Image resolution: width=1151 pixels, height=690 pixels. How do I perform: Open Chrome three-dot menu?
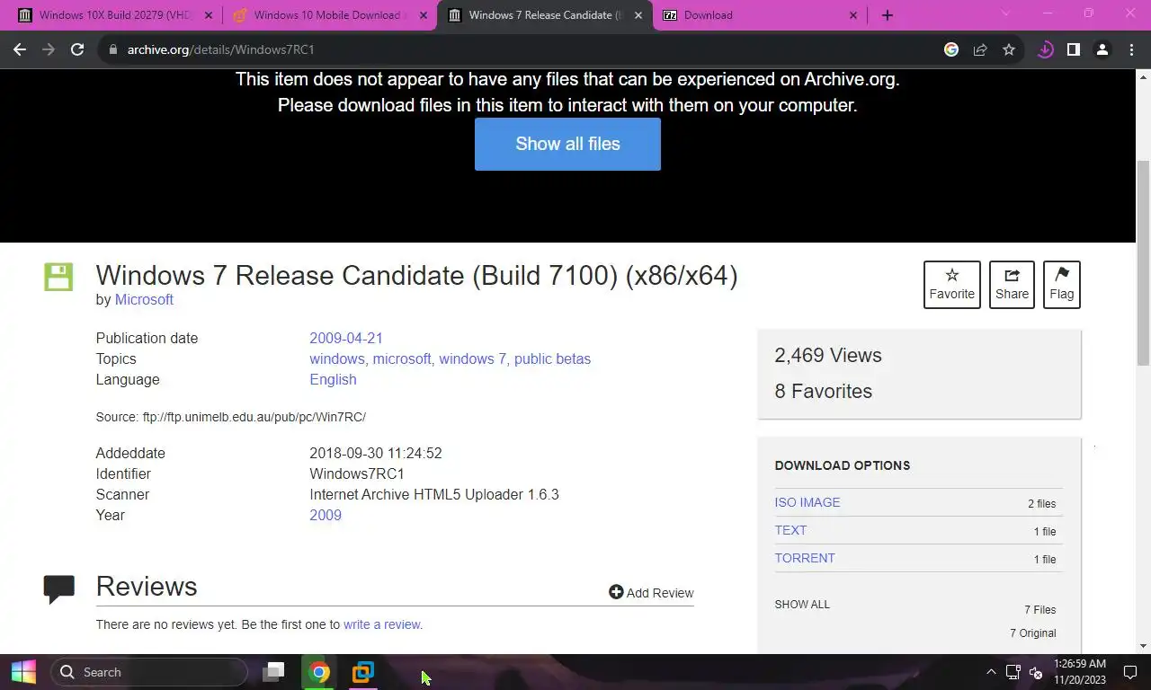click(x=1131, y=49)
